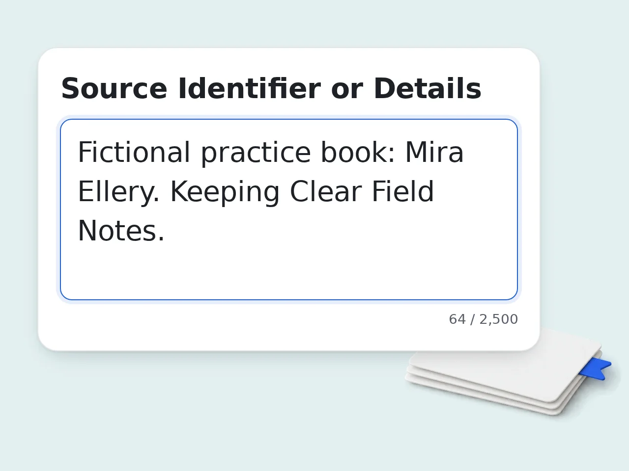
Task: Click the word "Identifier" in the heading
Action: tap(249, 89)
